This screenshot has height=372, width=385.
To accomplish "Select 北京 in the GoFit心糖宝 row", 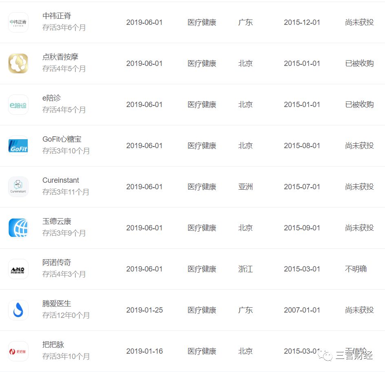I will pos(245,146).
